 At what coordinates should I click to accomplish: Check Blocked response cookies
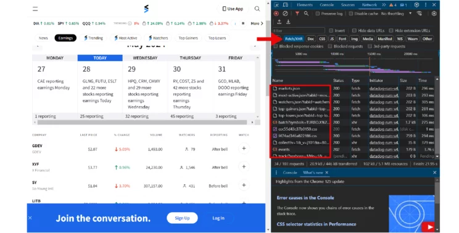pyautogui.click(x=275, y=46)
